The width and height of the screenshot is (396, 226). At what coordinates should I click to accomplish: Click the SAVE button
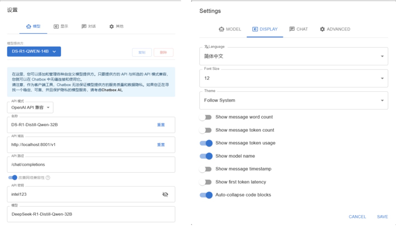point(382,217)
